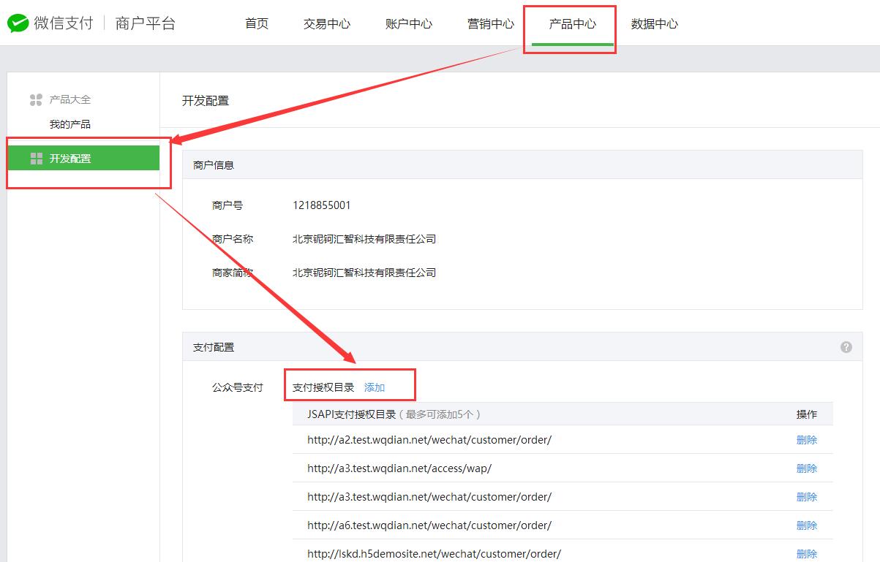This screenshot has height=562, width=880.
Task: Click the 商户平台 header text
Action: (146, 23)
